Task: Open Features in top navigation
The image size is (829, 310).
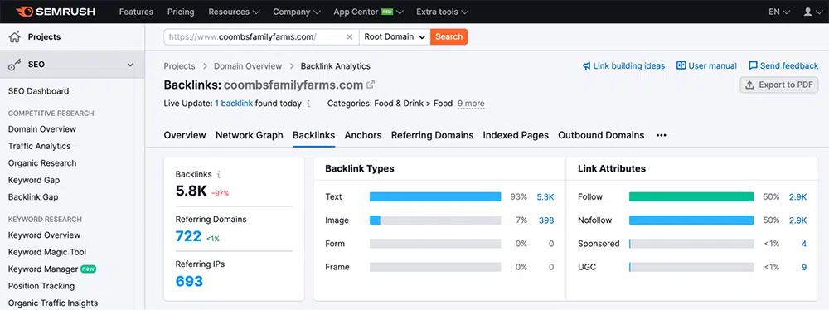Action: click(136, 12)
